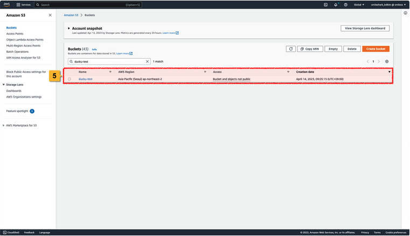Close the Amazon S3 navigation sidebar
The width and height of the screenshot is (410, 236).
click(50, 15)
